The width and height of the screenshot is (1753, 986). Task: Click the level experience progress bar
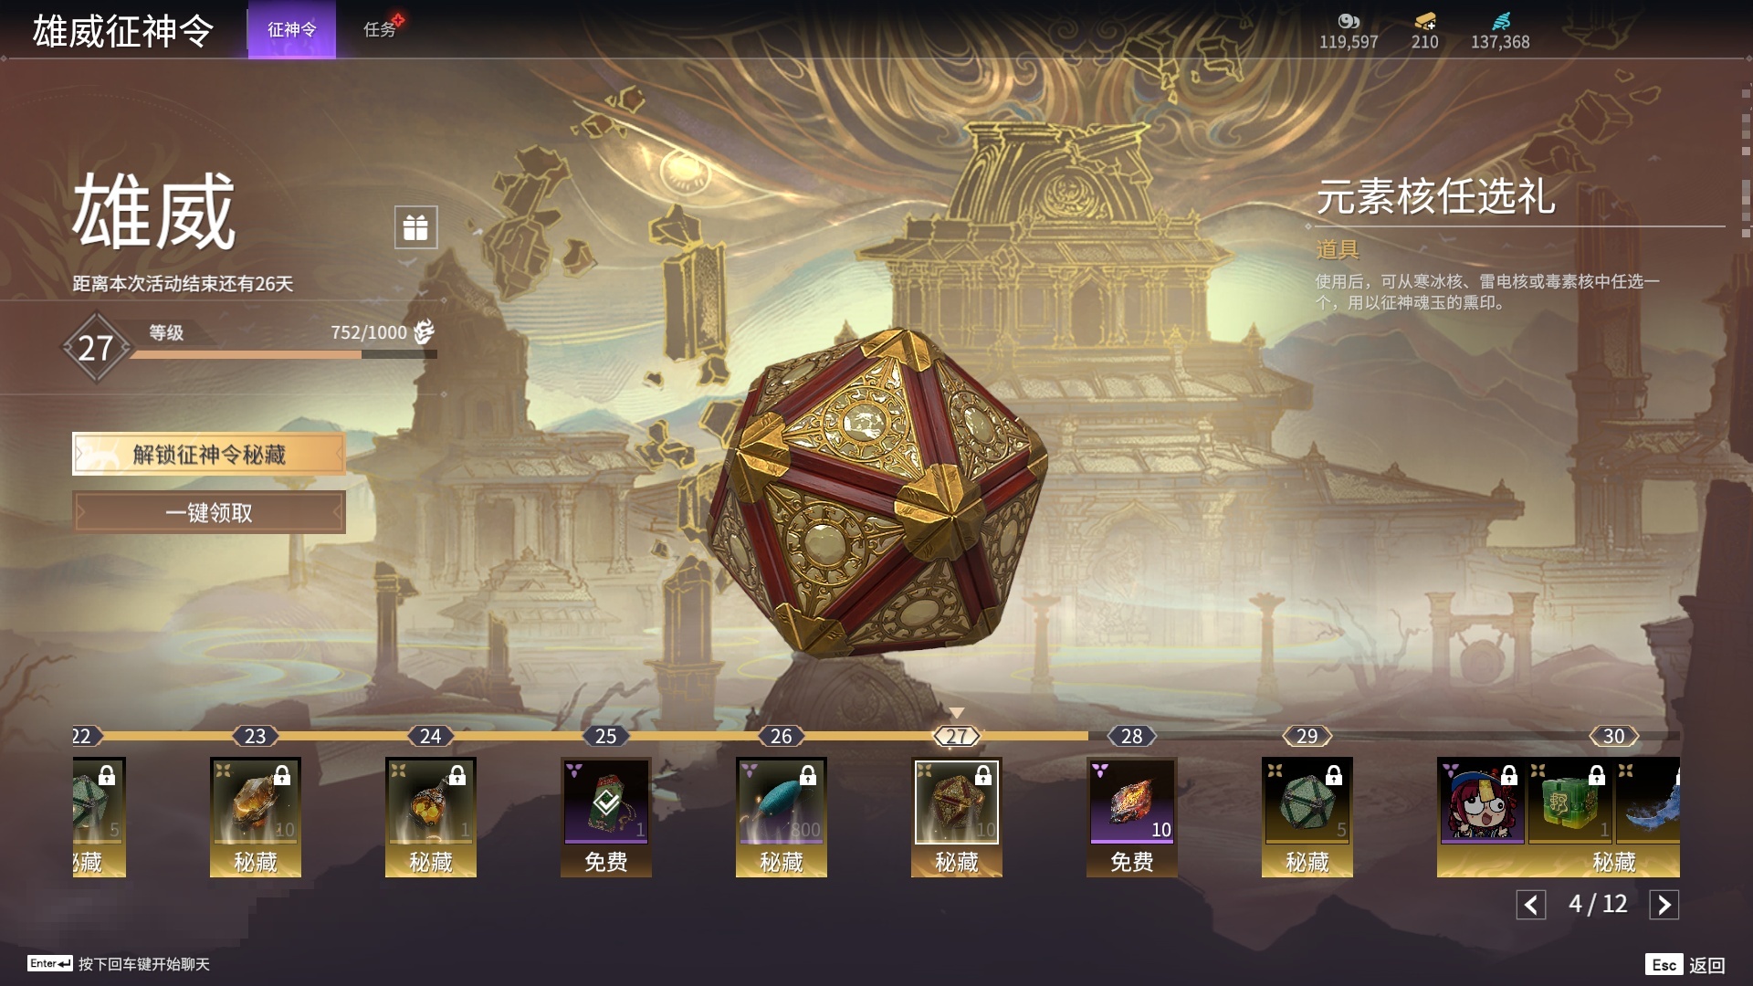tap(283, 354)
